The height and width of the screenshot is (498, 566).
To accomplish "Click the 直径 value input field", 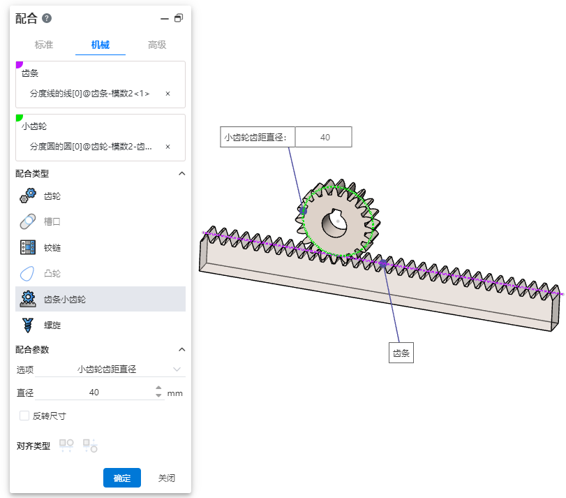I will click(94, 393).
